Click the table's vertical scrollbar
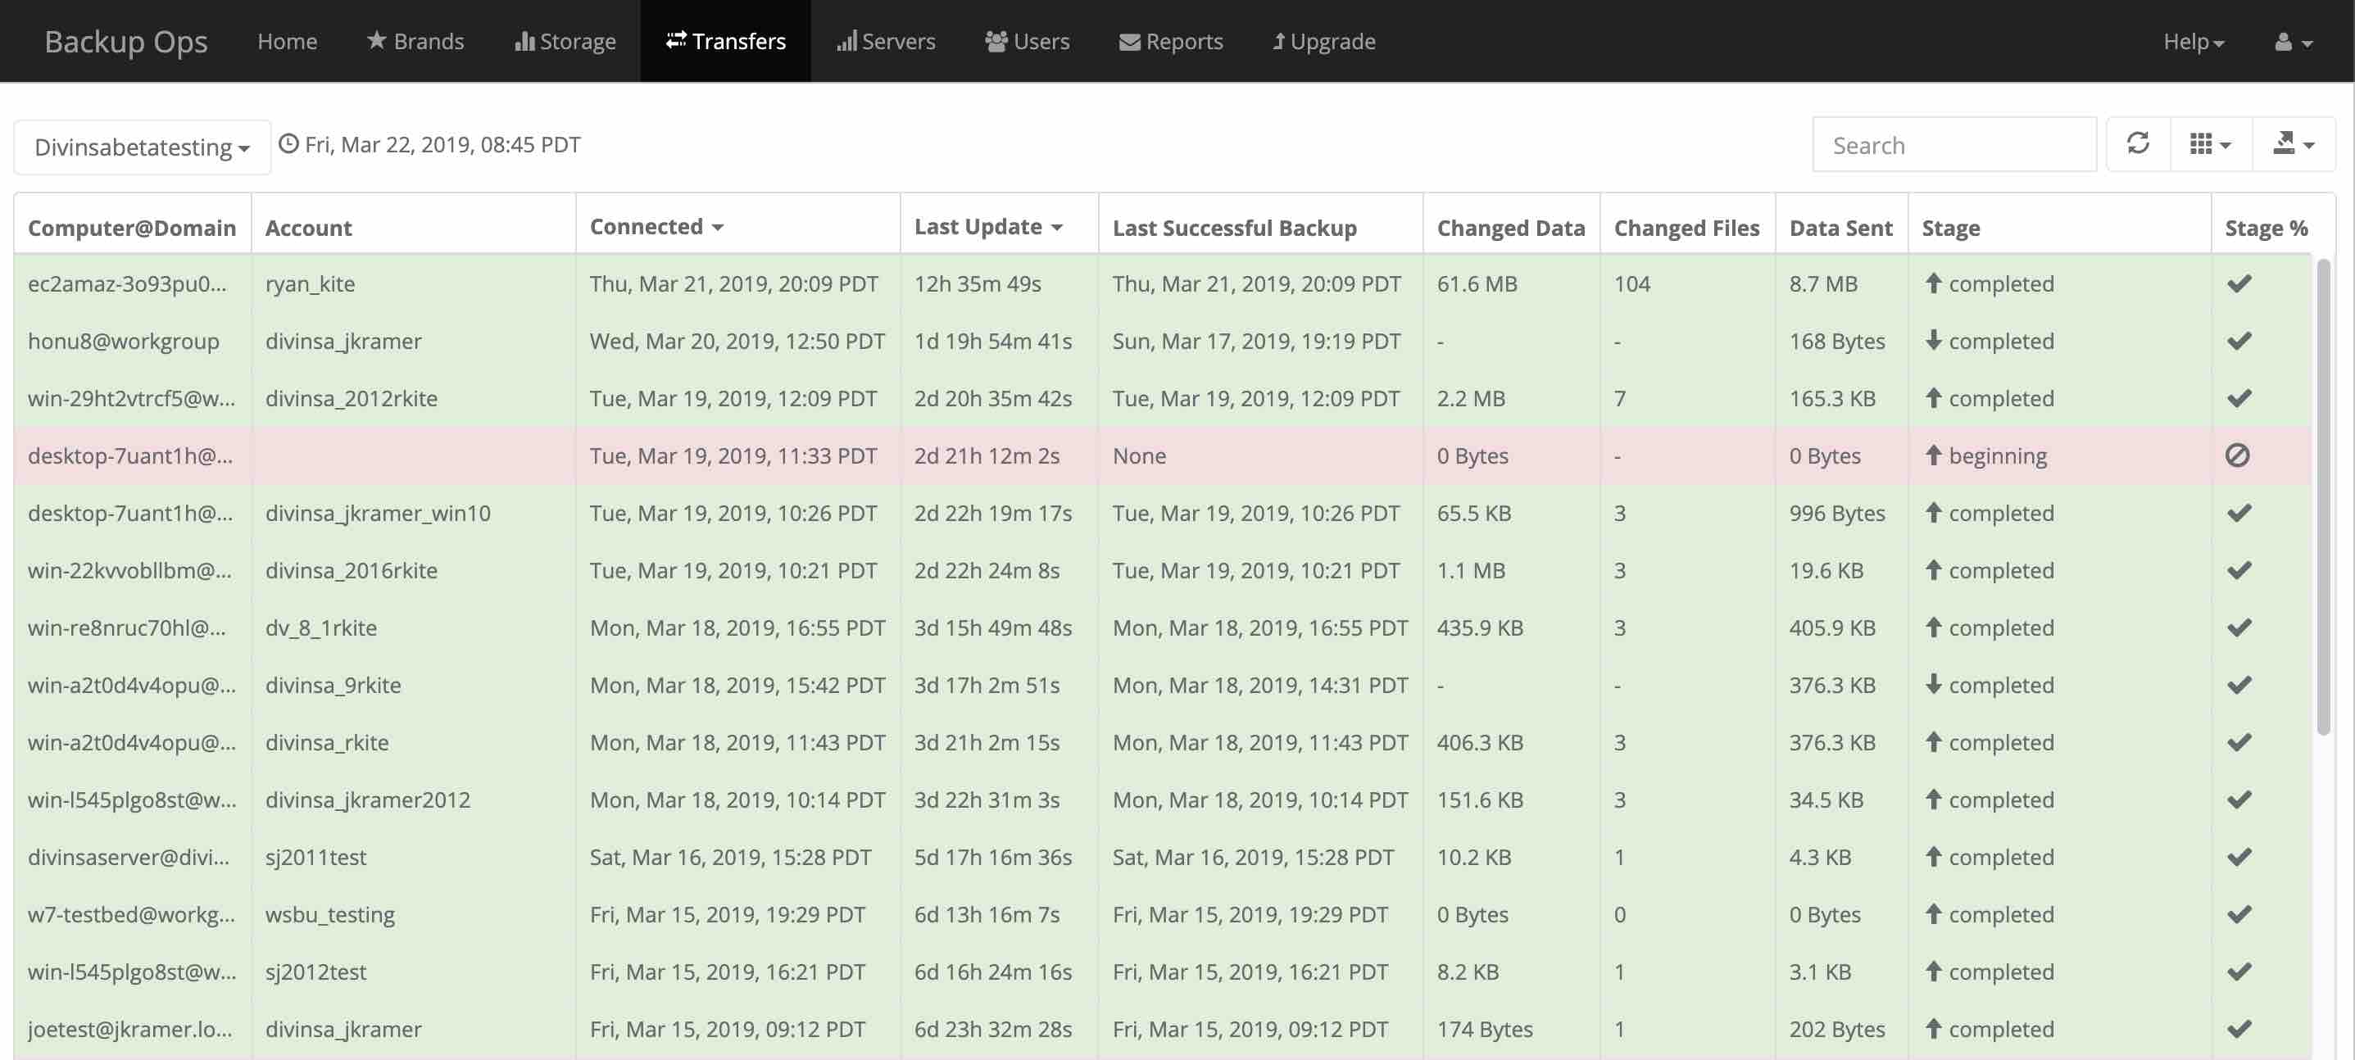 point(2323,498)
